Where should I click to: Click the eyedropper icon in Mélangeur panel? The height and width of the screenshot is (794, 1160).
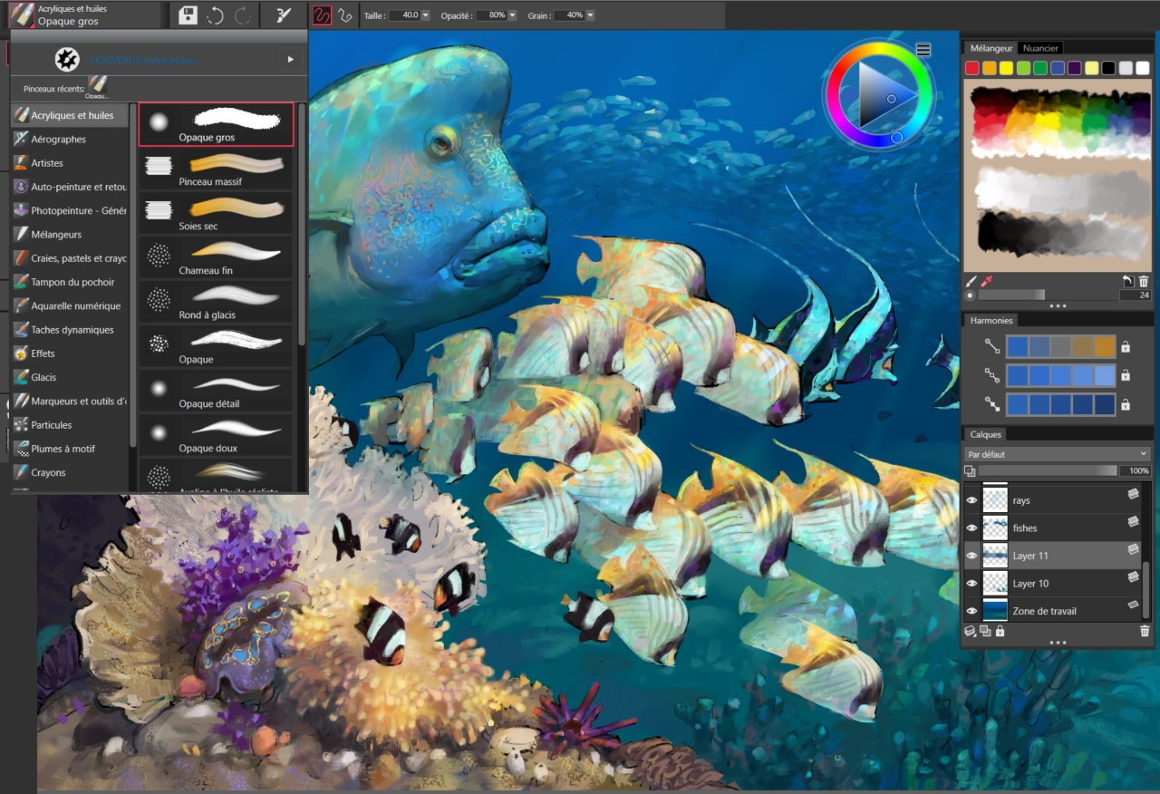tap(987, 282)
